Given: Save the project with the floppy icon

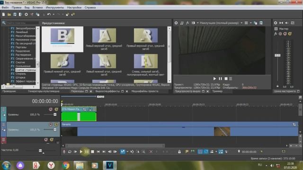Looking at the screenshot, I should pyautogui.click(x=15, y=15).
